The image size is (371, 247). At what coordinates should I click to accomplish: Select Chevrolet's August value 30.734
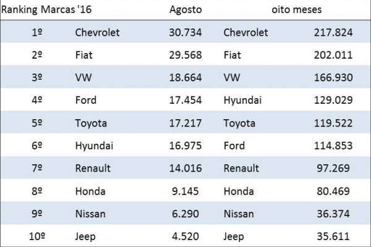[185, 32]
